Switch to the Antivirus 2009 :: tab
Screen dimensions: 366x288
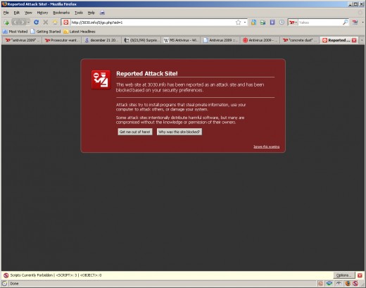coord(220,40)
